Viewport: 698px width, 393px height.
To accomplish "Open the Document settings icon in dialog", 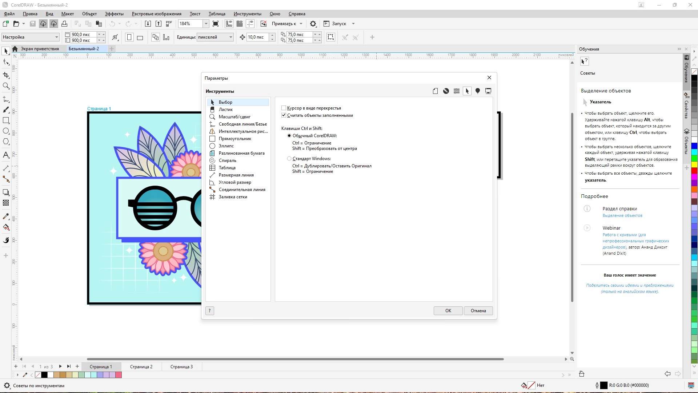I will (435, 91).
